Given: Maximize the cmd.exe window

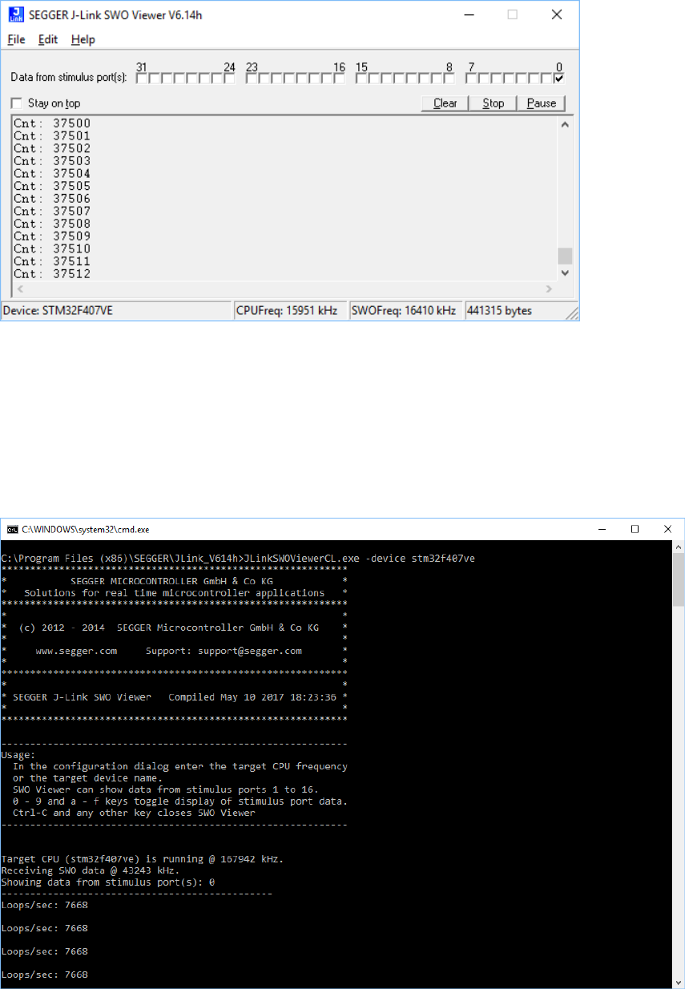Looking at the screenshot, I should pos(635,529).
